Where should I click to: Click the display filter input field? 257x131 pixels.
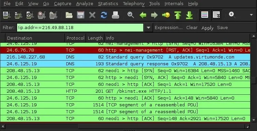pyautogui.click(x=80, y=28)
